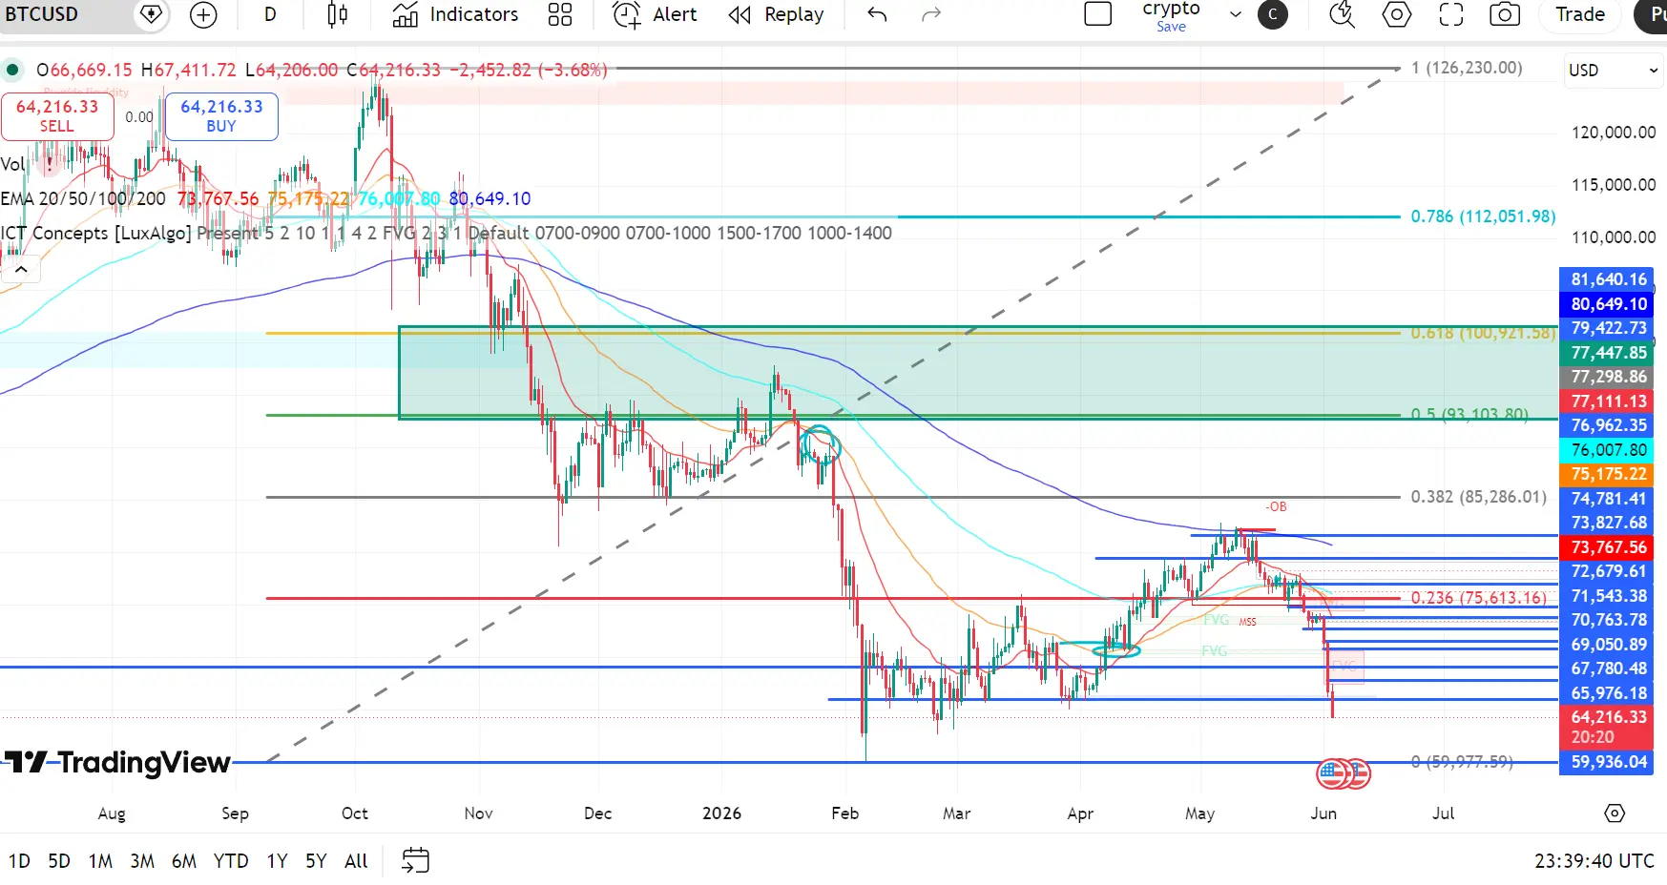The image size is (1667, 885).
Task: Redo the last chart action
Action: click(931, 14)
